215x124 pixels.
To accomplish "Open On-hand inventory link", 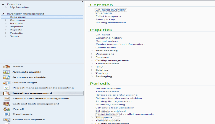I will tap(111, 10).
